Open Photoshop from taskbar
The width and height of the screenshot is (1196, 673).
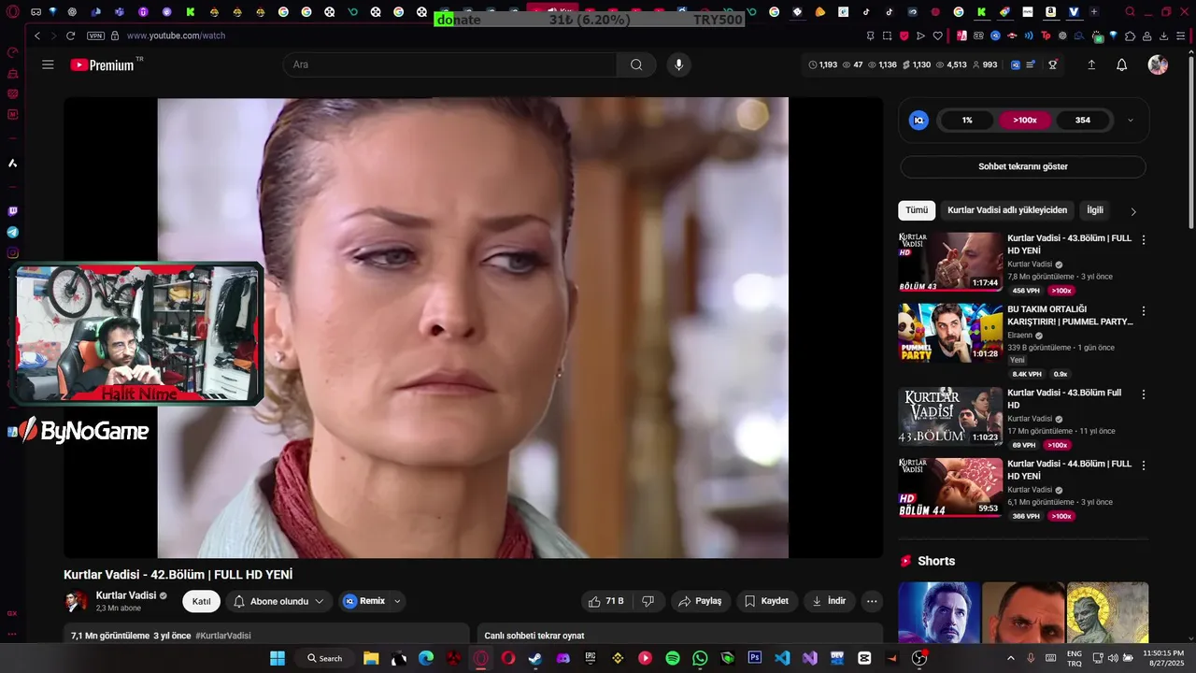[755, 658]
